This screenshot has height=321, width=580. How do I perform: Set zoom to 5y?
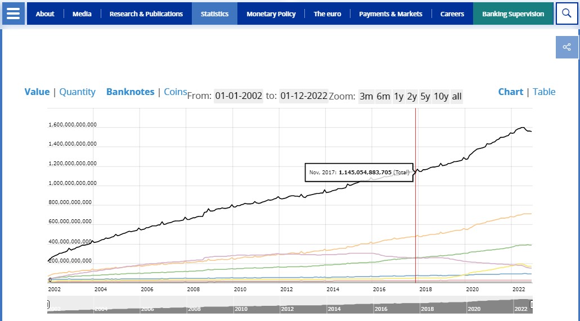(425, 96)
